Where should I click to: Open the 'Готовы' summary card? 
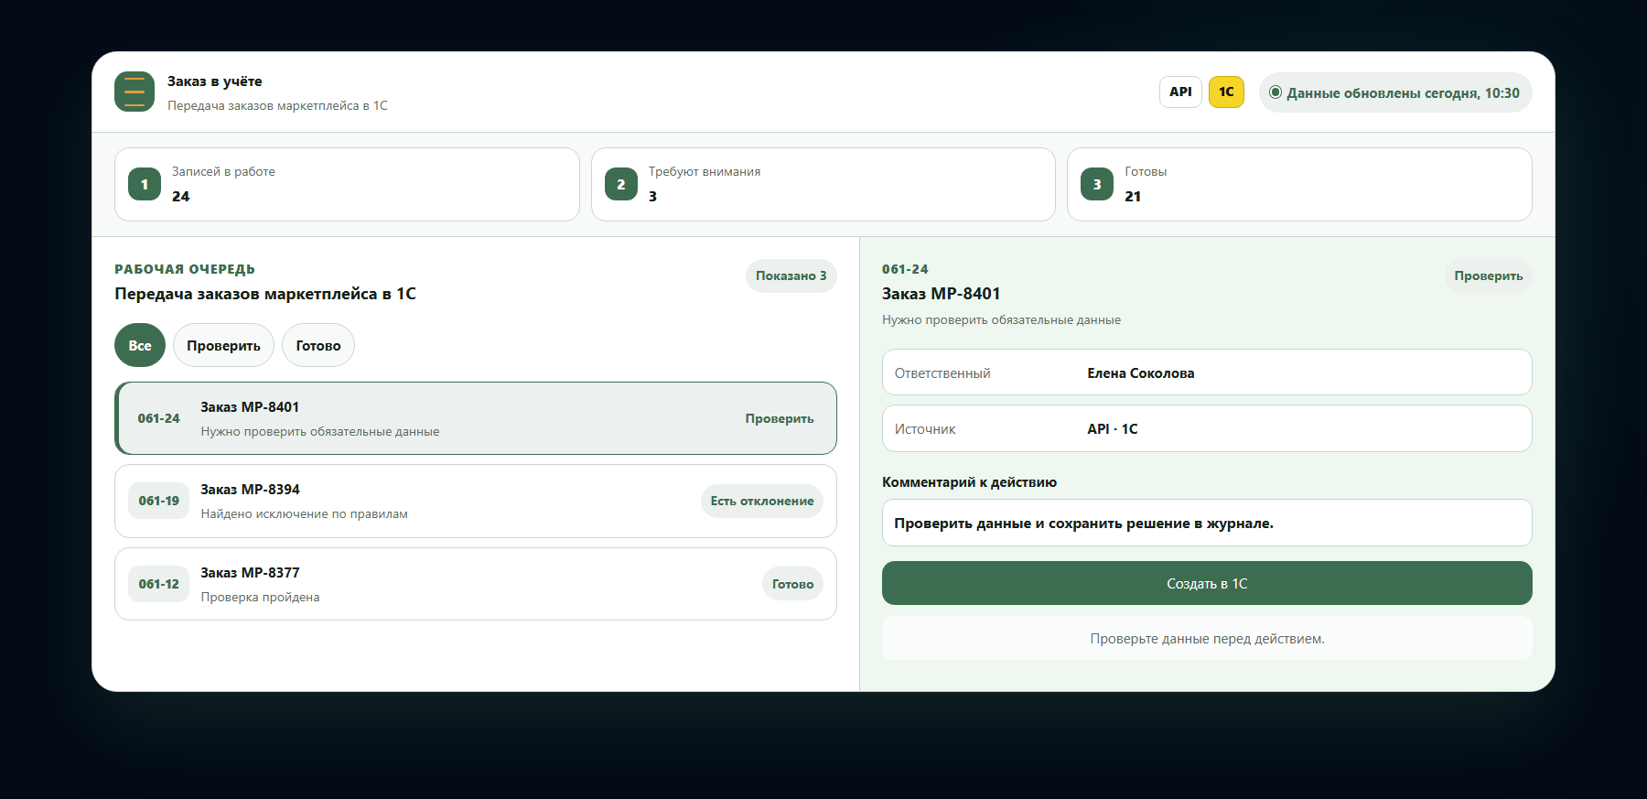(x=1299, y=184)
